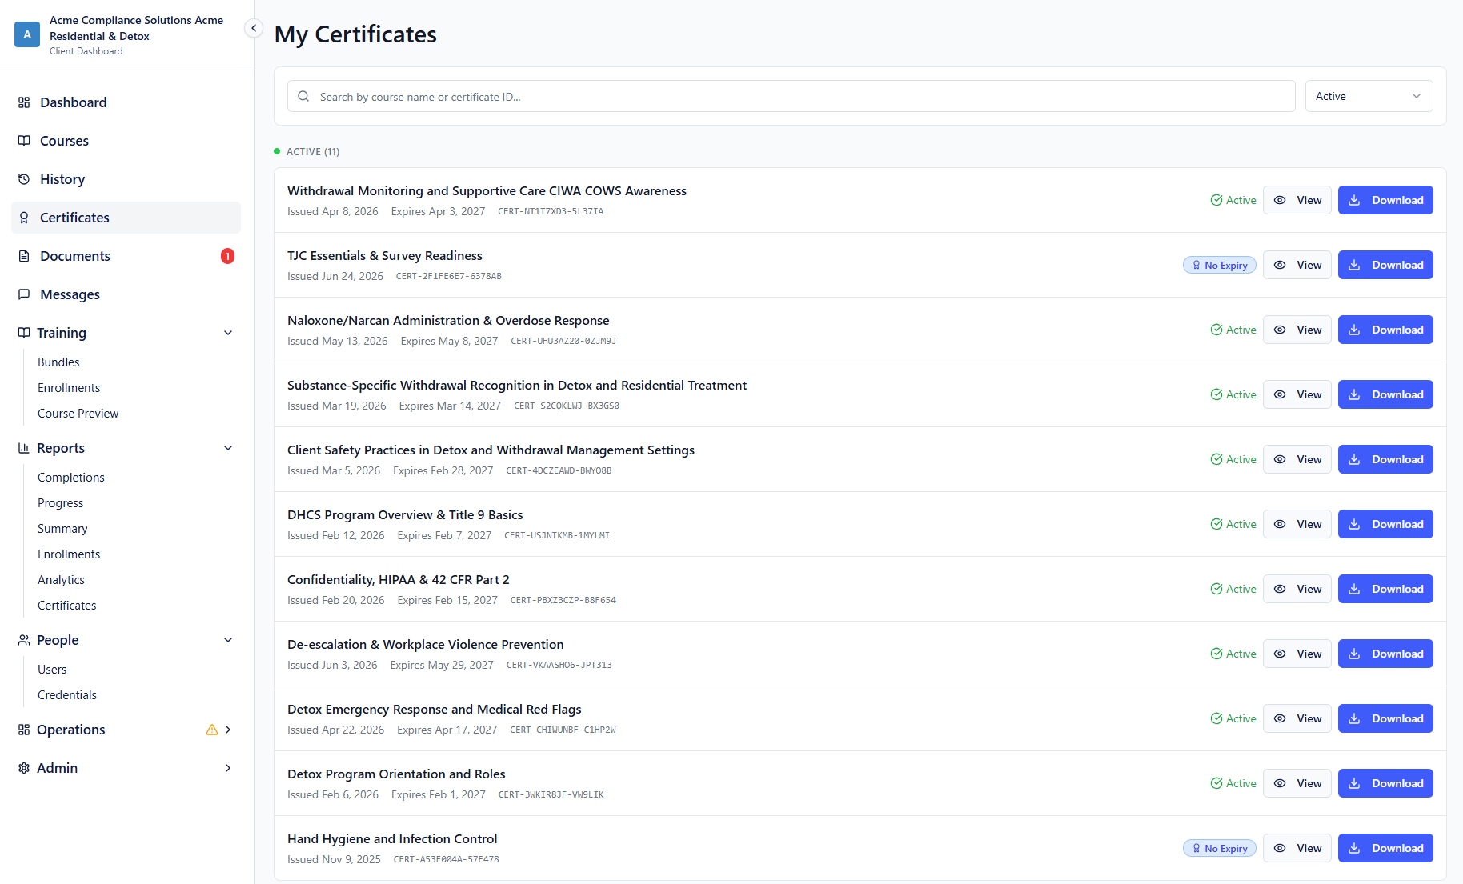Expand the Admin section chevron
The image size is (1463, 884).
228,768
